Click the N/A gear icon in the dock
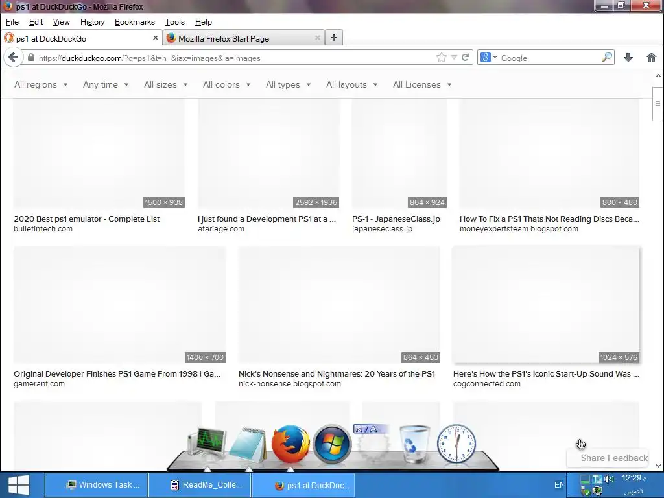The width and height of the screenshot is (664, 498). pos(372,444)
